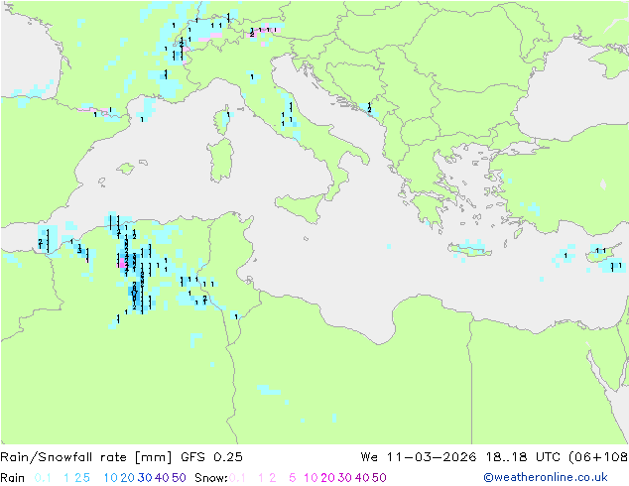Select the Rain legend value 0.1

pos(43,478)
